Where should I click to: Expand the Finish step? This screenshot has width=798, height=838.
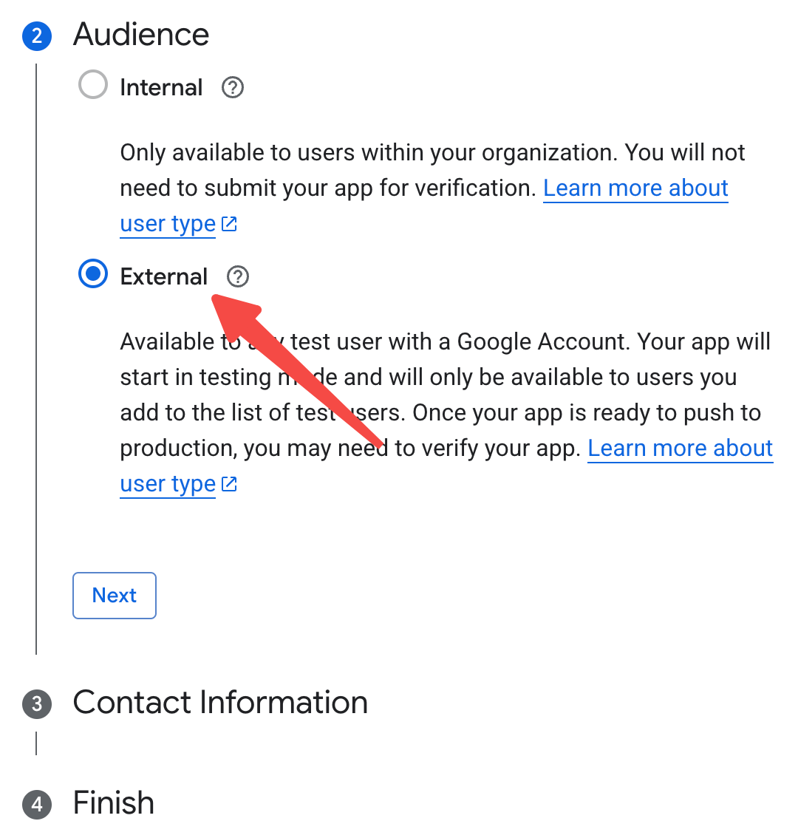click(x=114, y=803)
